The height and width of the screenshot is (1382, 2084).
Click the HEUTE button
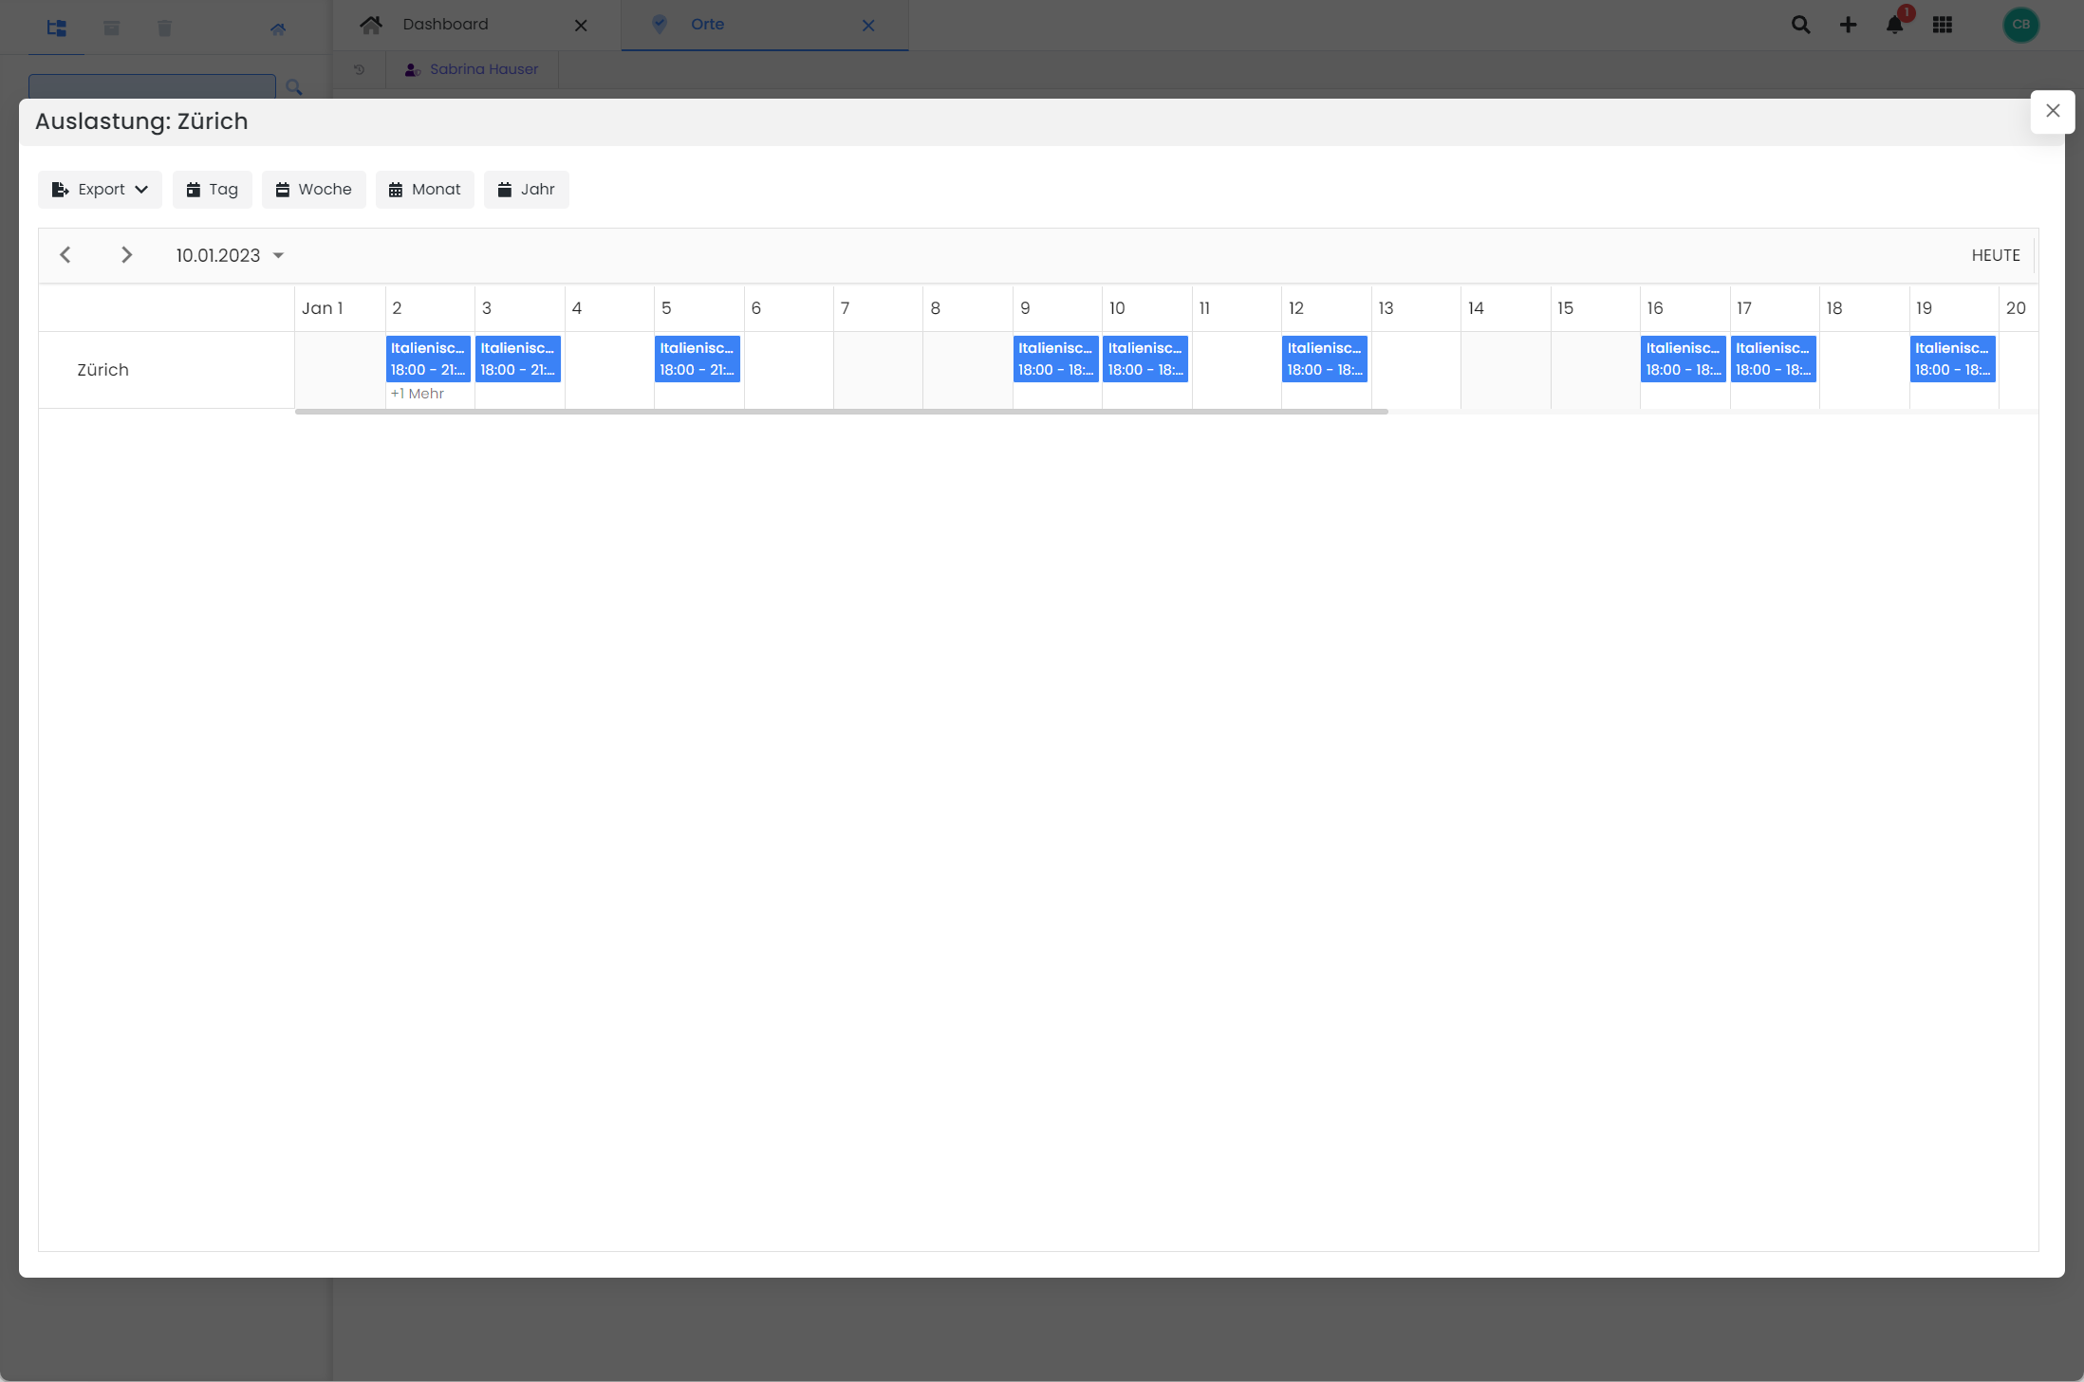(1995, 256)
